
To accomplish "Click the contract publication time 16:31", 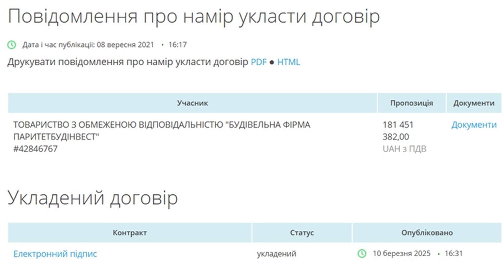I will (453, 253).
